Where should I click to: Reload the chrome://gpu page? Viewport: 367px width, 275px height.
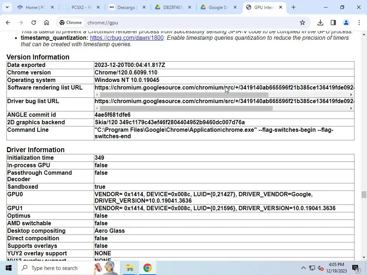coord(34,23)
